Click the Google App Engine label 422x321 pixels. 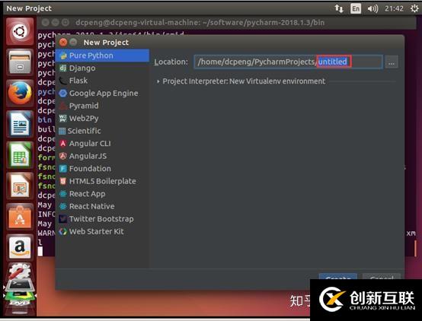pyautogui.click(x=104, y=94)
